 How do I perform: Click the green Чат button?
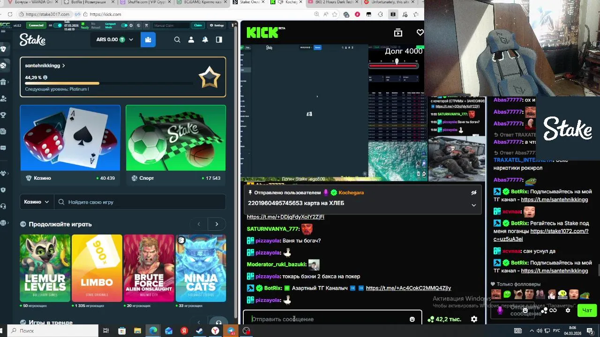pyautogui.click(x=587, y=310)
